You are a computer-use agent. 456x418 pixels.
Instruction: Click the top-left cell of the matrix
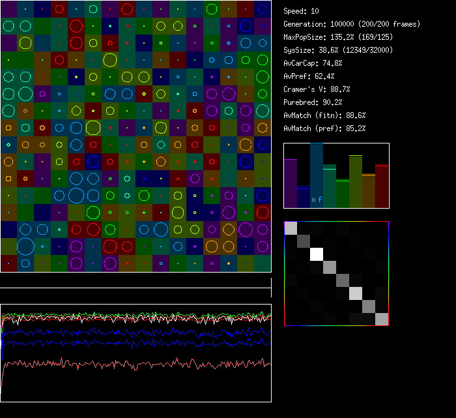click(x=291, y=228)
